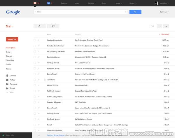Tick the NES Staffing Job Alert checkbox
The image size is (175, 138).
click(35, 51)
